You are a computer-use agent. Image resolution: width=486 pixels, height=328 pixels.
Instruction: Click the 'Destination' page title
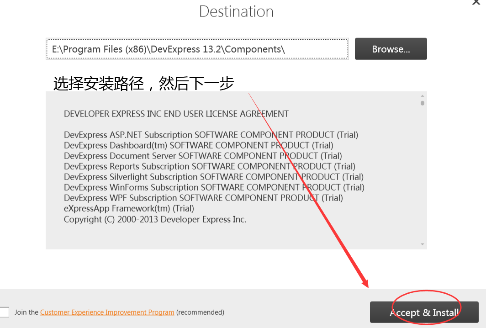pos(237,11)
